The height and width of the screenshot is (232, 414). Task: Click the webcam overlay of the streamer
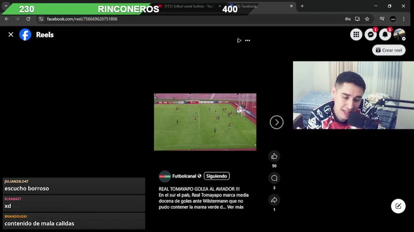coord(353,95)
